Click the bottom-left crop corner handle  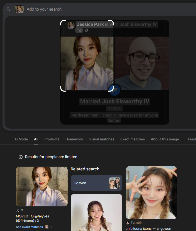coord(62,89)
